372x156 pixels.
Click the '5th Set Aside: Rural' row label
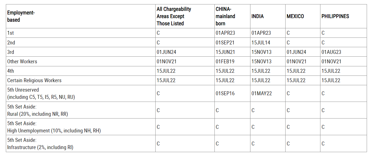click(x=37, y=110)
